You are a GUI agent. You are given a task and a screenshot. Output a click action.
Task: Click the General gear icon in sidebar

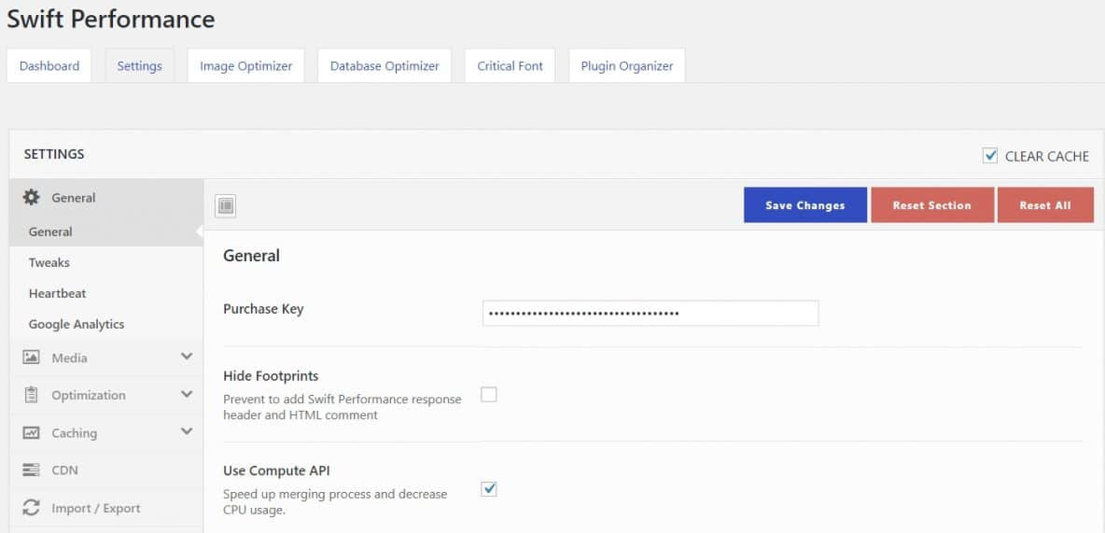(31, 197)
